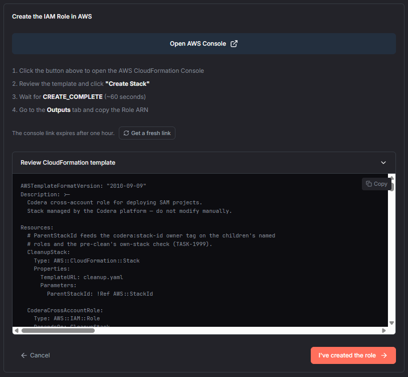
Task: Click 'The console link expires after one hour.' text
Action: (x=63, y=133)
